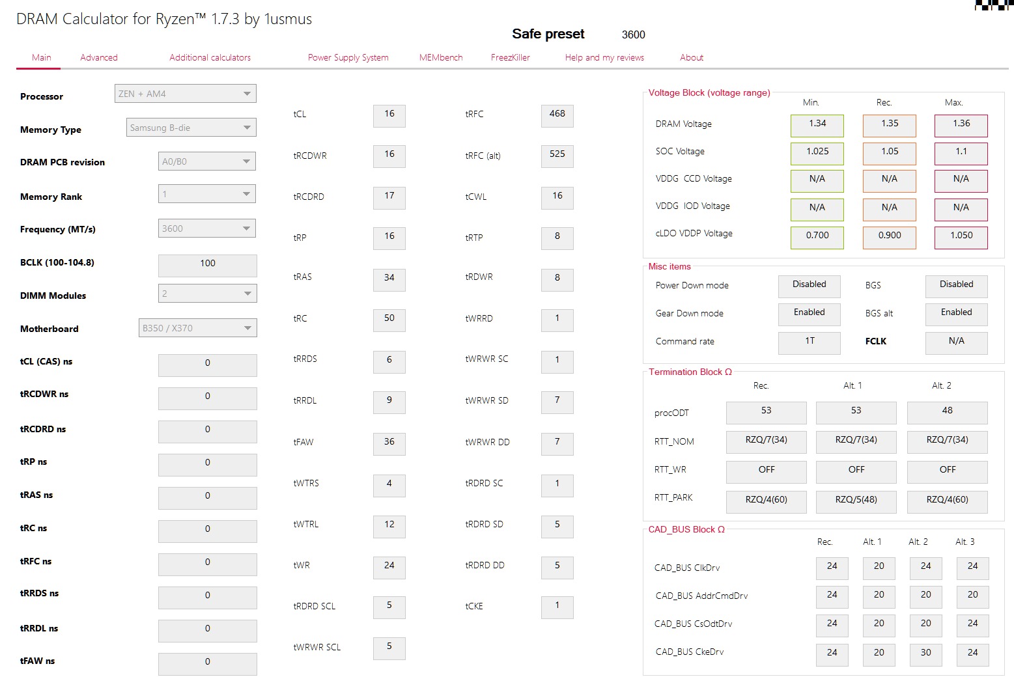1014x677 pixels.
Task: Click DRAM Voltage Max value 1.36
Action: click(961, 126)
